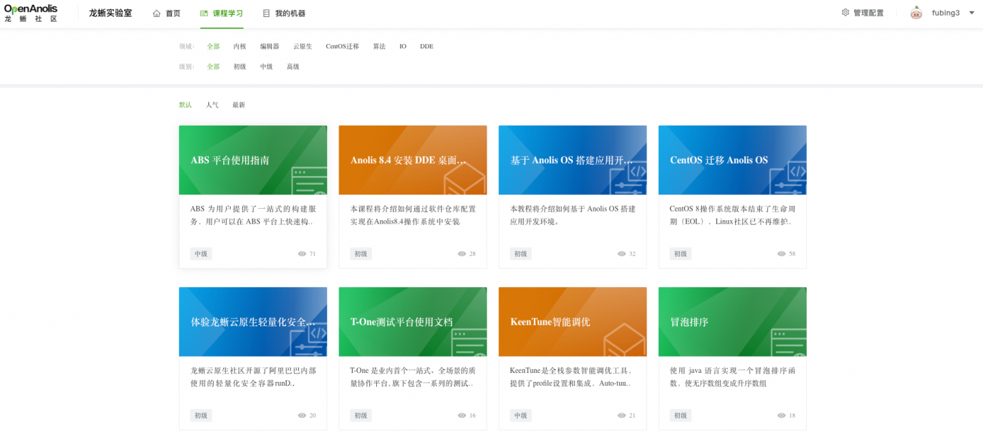Click description text starting ABS 为用户提供了一站式
Viewport: 983px width, 433px height.
click(253, 215)
